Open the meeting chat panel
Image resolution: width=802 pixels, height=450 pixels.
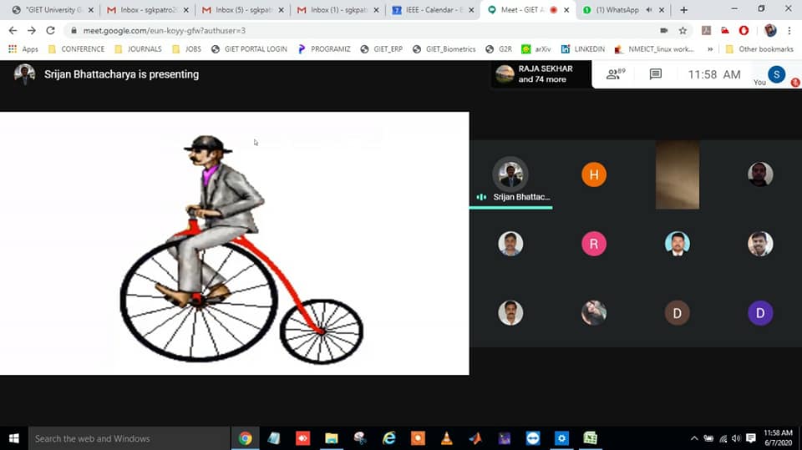[656, 74]
